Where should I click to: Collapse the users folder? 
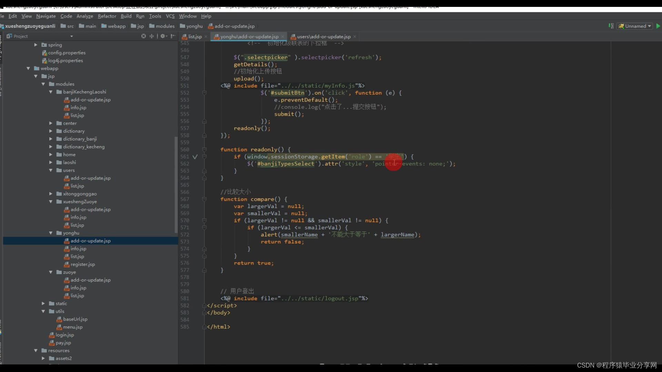tap(51, 170)
